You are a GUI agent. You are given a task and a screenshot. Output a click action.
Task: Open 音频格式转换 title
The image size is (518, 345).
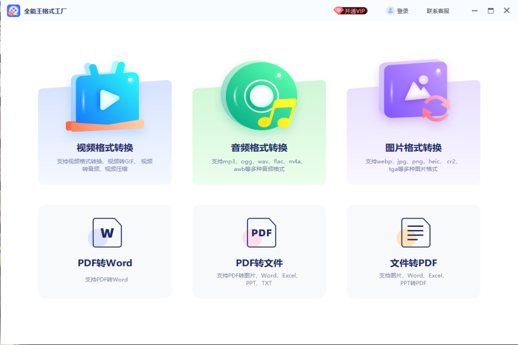(x=260, y=148)
